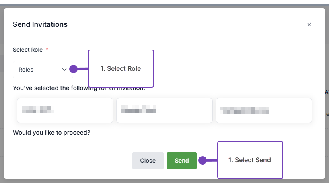Screen dimensions: 329x183
Task: Open the Roles combo box by its text
Action: [26, 70]
